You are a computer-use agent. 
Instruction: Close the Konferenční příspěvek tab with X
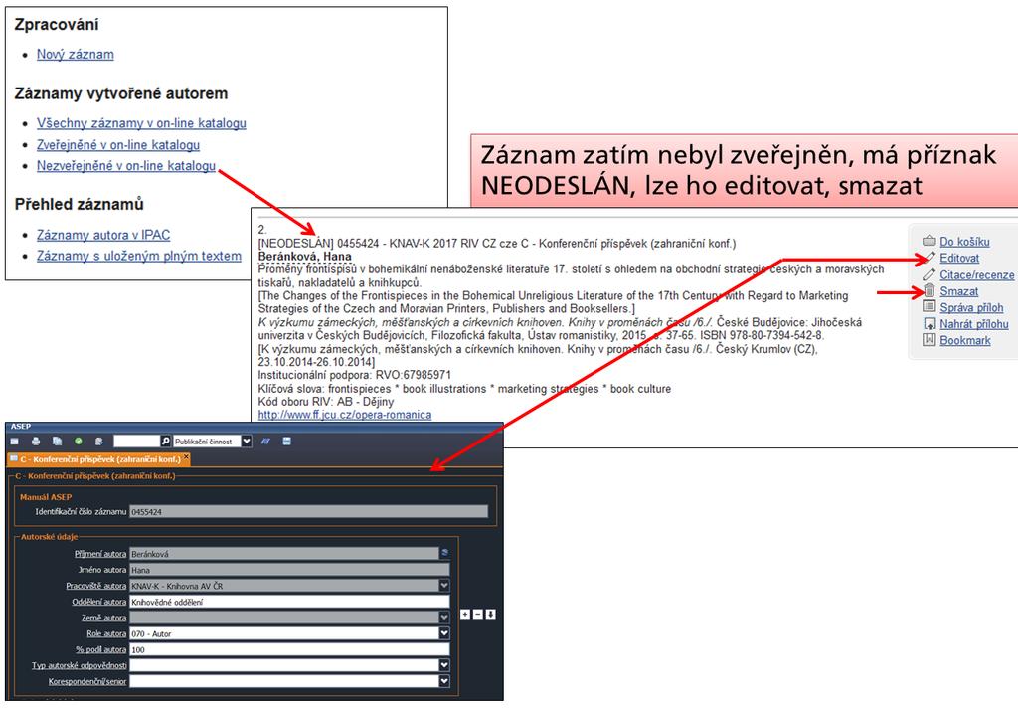point(186,457)
